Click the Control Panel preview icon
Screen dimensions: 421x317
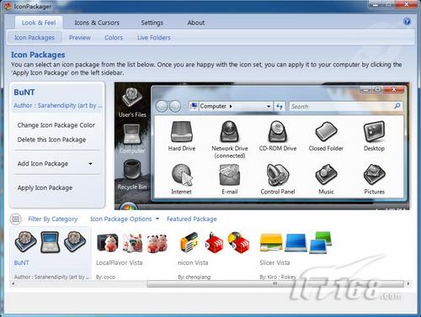[x=277, y=175]
